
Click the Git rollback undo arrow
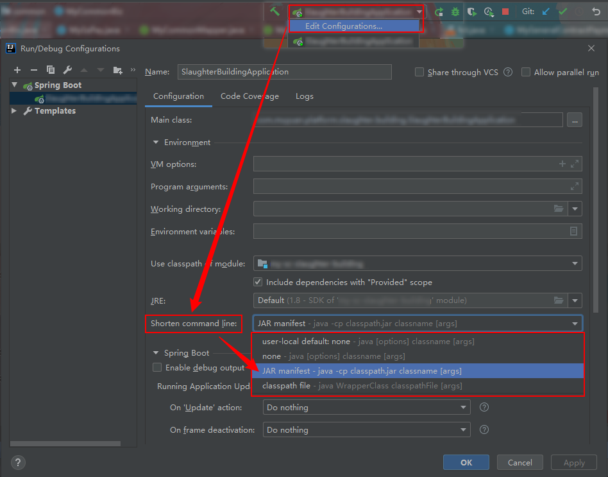click(596, 12)
